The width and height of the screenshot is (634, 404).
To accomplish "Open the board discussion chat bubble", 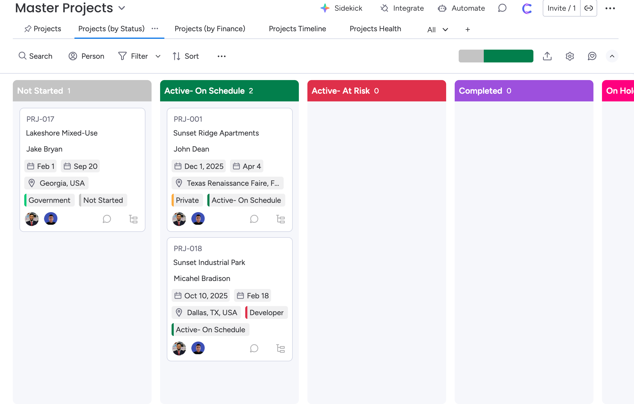I will pyautogui.click(x=502, y=8).
